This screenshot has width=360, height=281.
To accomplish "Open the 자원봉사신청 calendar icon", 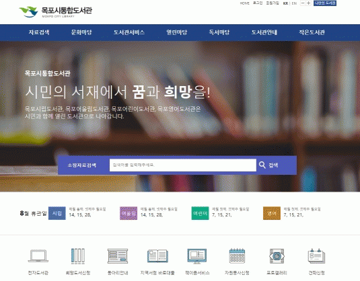I will (x=237, y=255).
